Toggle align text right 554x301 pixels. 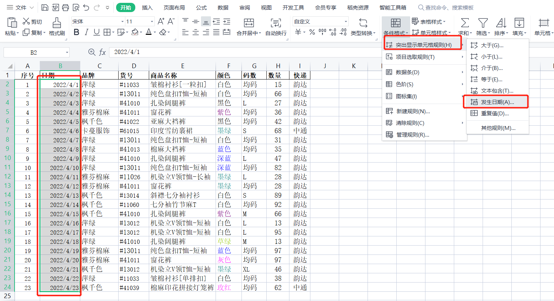click(206, 32)
